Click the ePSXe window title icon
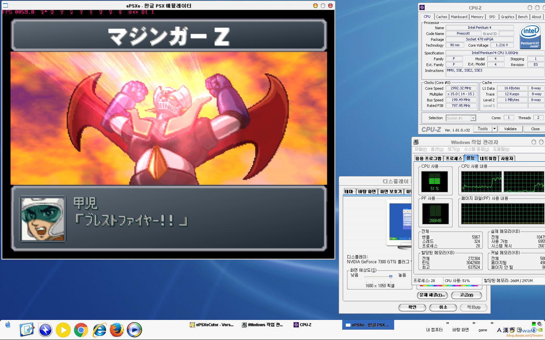Image resolution: width=545 pixels, height=340 pixels. pos(5,5)
